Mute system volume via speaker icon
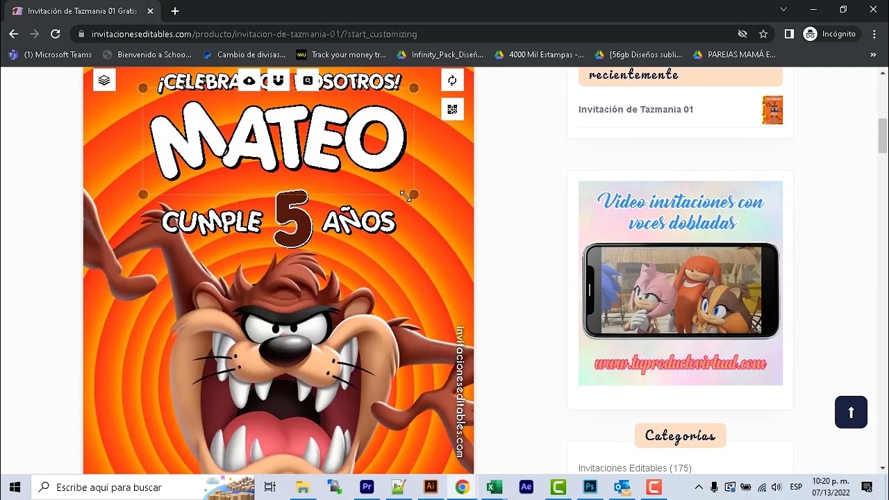889x500 pixels. click(777, 487)
